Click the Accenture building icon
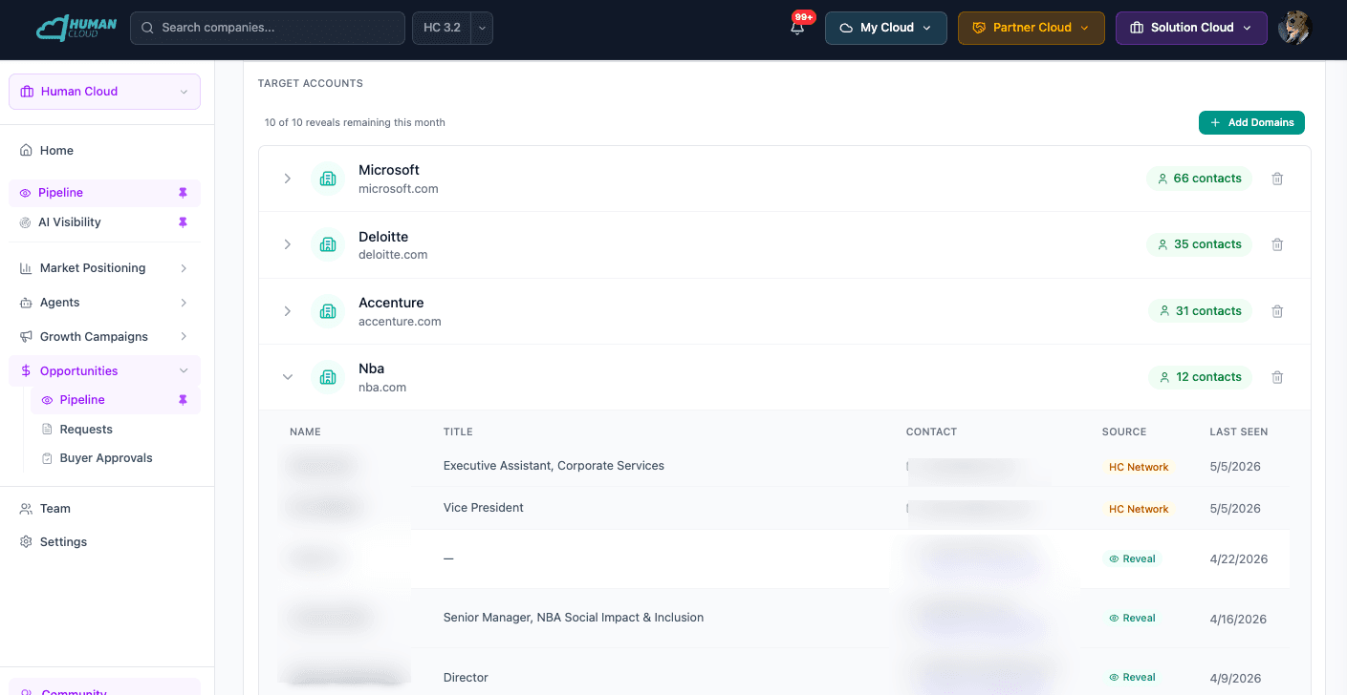Image resolution: width=1347 pixels, height=695 pixels. (x=328, y=311)
